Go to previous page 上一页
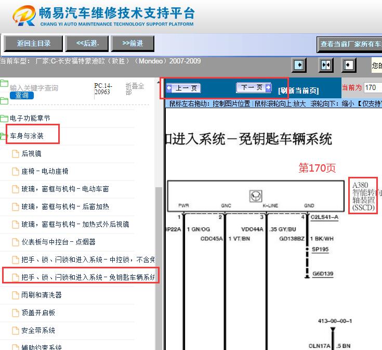The width and height of the screenshot is (382, 350). (183, 88)
